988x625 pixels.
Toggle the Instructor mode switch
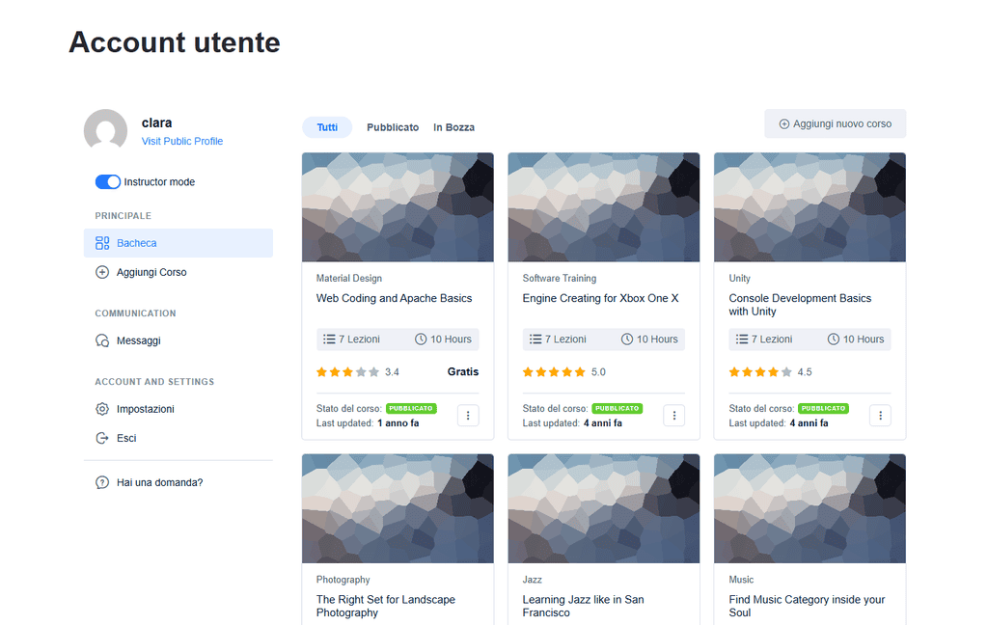pos(108,182)
